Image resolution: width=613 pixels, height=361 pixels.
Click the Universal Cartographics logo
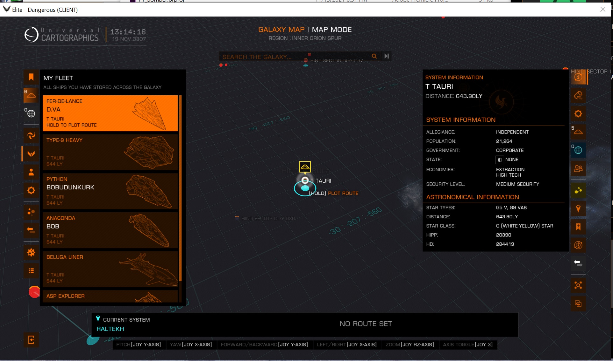click(x=62, y=34)
